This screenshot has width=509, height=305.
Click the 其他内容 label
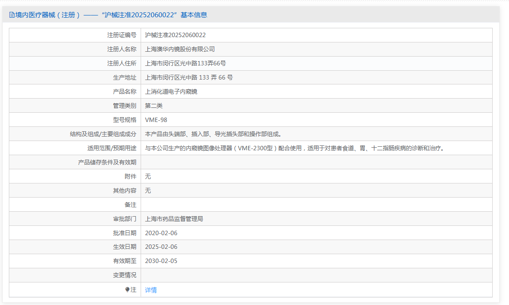point(125,191)
